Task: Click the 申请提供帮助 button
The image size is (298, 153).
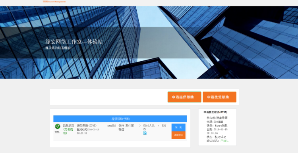Action: (184, 97)
